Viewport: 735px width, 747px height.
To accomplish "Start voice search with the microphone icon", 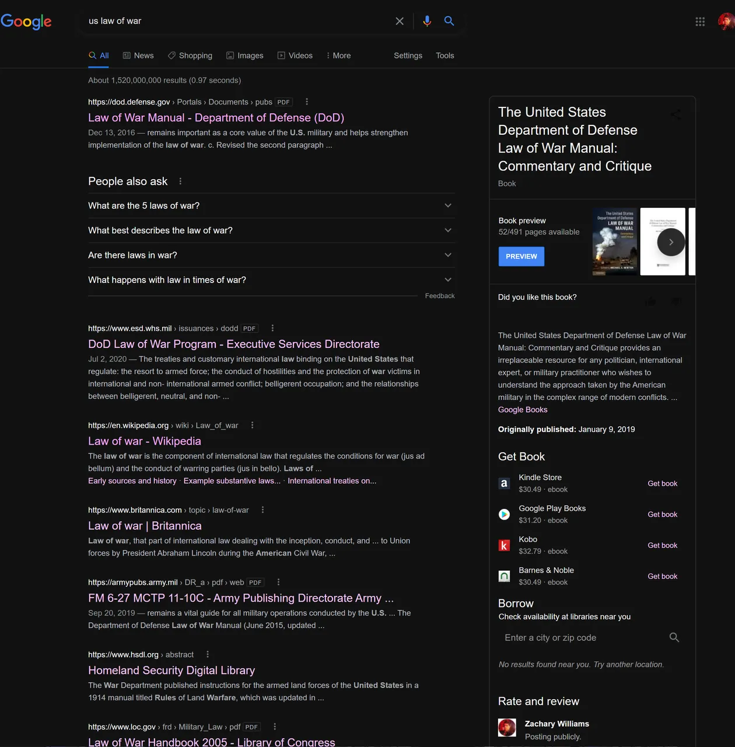I will click(x=427, y=21).
